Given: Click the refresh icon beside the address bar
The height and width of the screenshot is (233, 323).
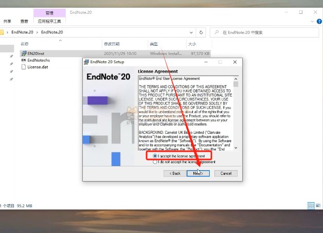Looking at the screenshot, I should click(x=201, y=32).
